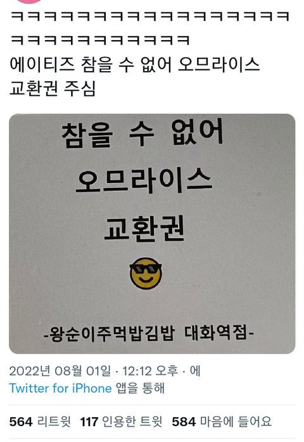Click bold '교환권' text in photo
This screenshot has height=442, width=304.
point(144,229)
